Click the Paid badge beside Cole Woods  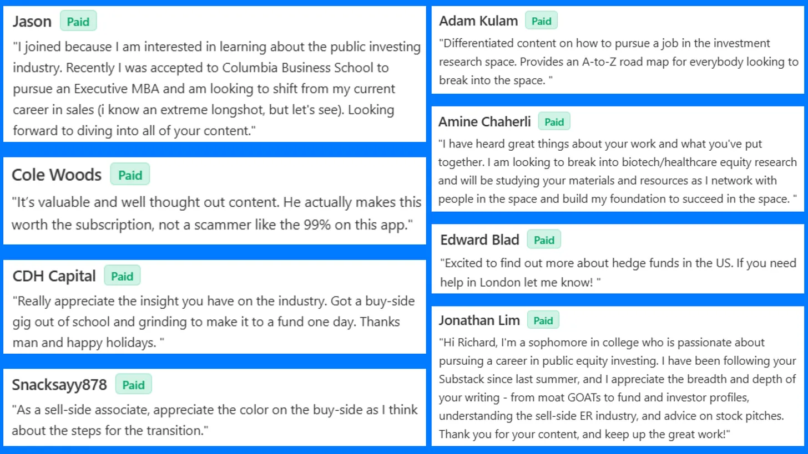point(130,175)
